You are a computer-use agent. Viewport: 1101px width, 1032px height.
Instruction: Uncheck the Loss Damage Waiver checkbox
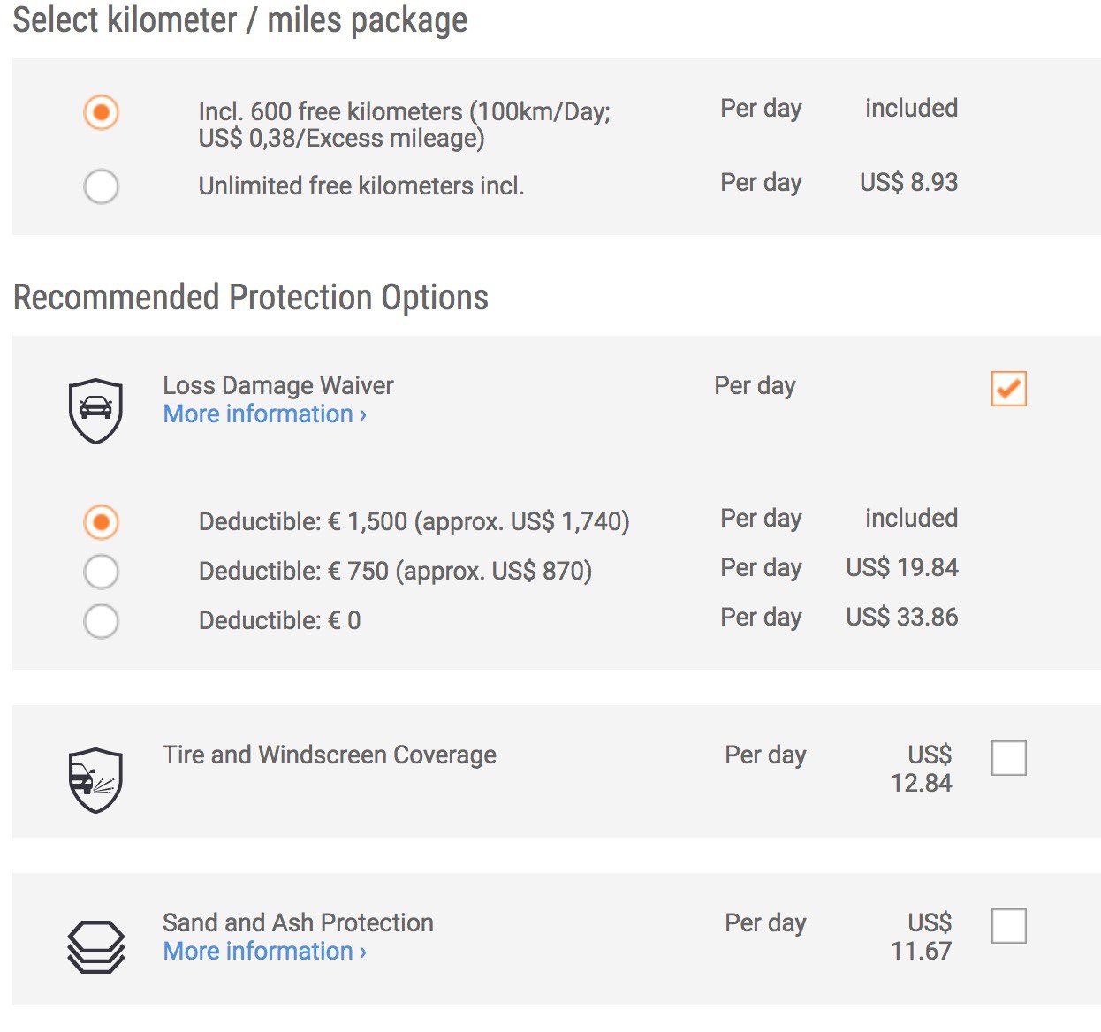(x=1008, y=389)
